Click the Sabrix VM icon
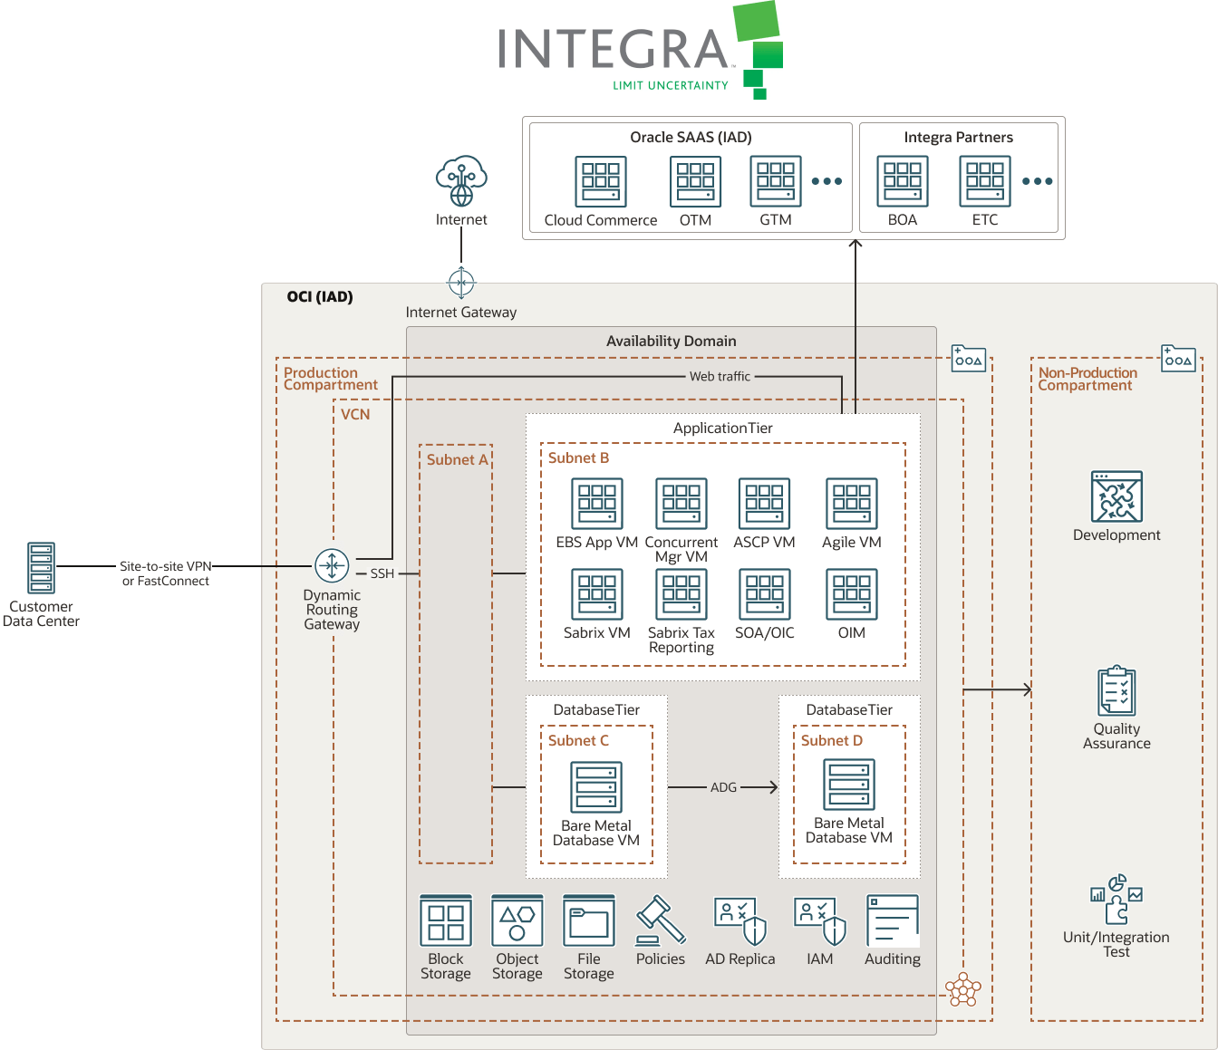1218x1050 pixels. [597, 594]
